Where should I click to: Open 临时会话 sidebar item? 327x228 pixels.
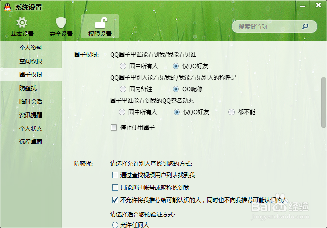tap(31, 102)
